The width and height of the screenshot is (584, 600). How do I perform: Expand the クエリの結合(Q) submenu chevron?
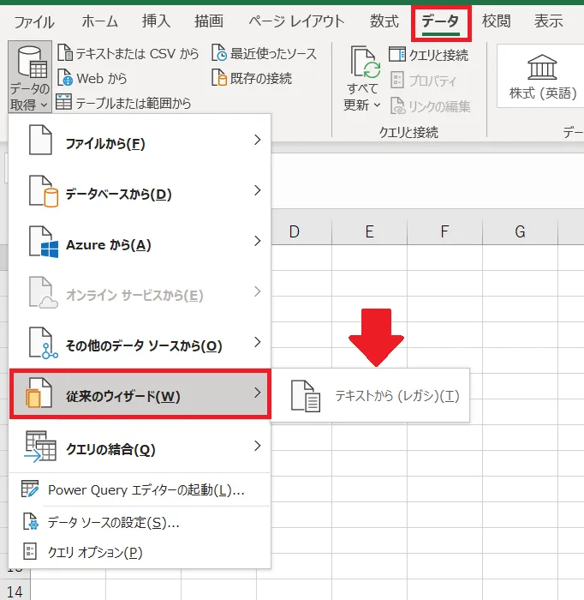coord(258,446)
